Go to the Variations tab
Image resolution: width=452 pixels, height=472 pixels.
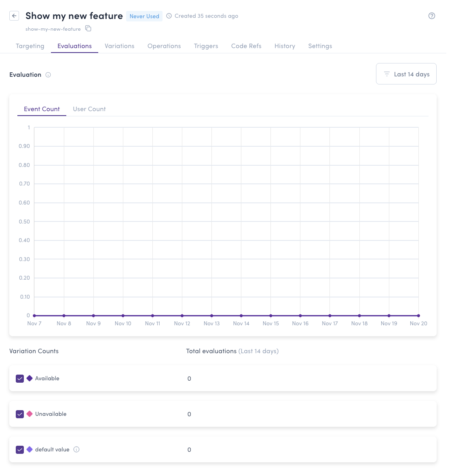pos(119,46)
